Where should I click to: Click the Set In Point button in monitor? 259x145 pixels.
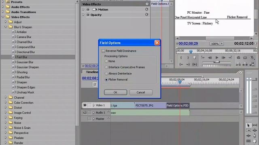(181, 58)
